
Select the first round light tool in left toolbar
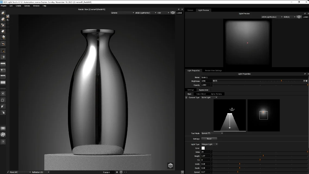coord(3,13)
